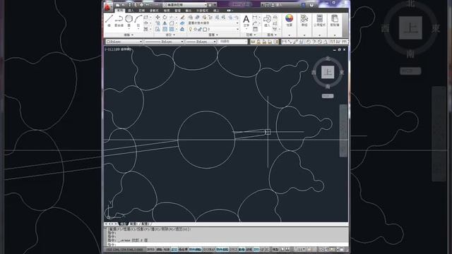Open the Clipboard panel button

click(335, 20)
